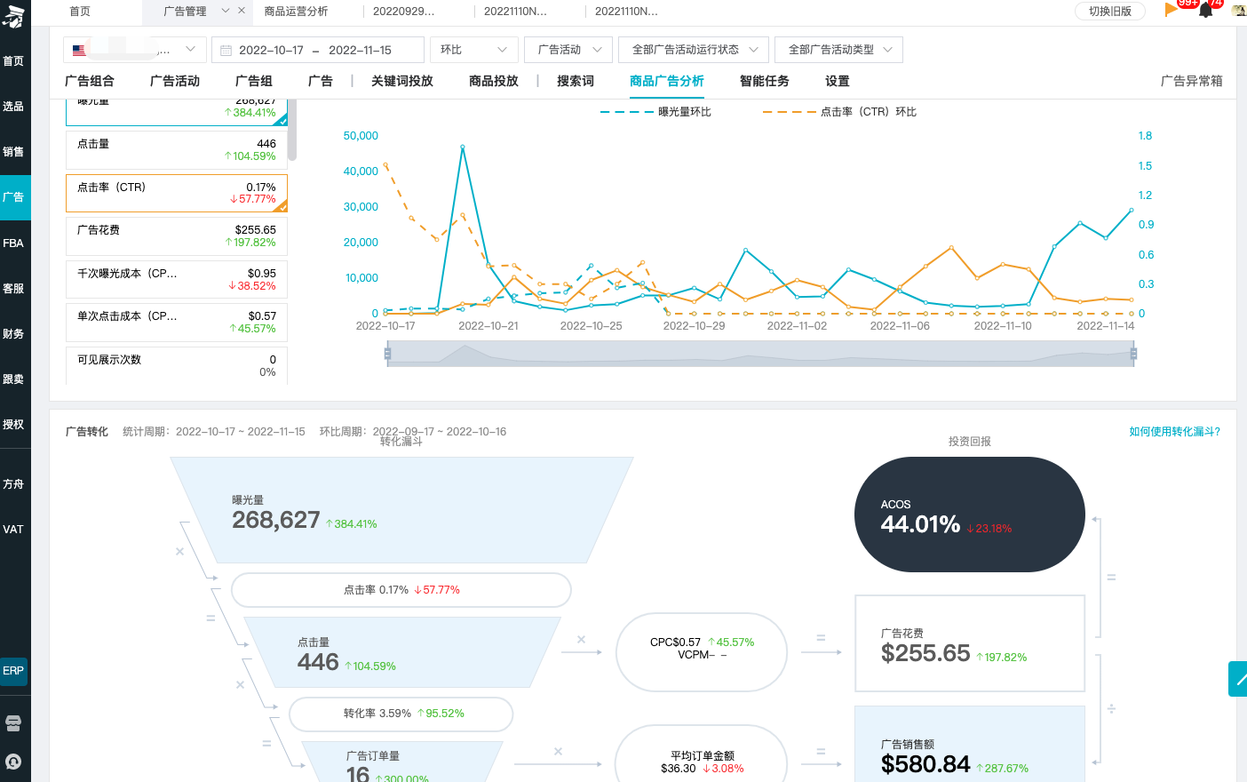Open the user avatar menu
Screen dimensions: 1247x782
[1239, 11]
